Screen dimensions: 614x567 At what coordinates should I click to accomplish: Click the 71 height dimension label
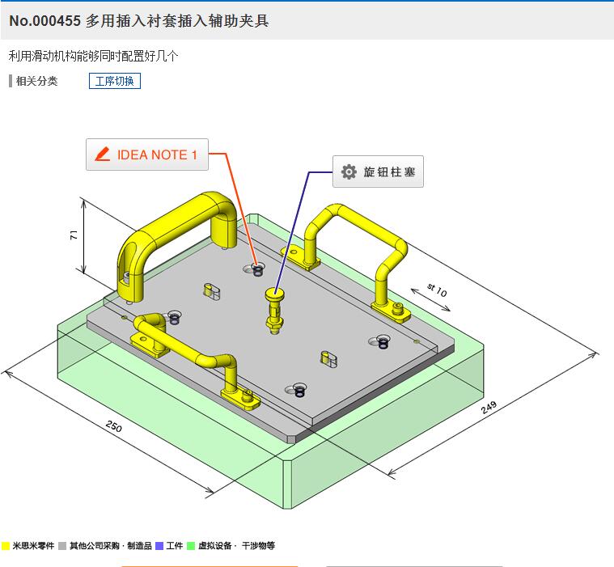coord(74,235)
